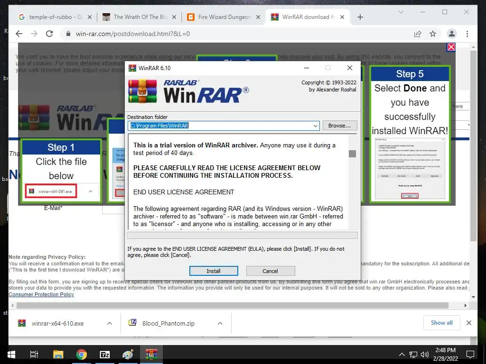Click the license agreement scrollbar thumb
This screenshot has width=486, height=364.
352,154
